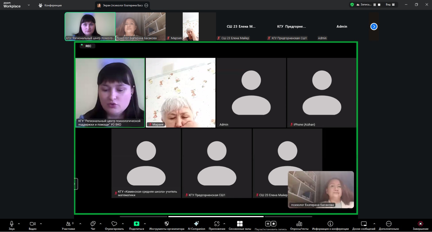Open Опросы/тесты polls icon
Image resolution: width=432 pixels, height=232 pixels.
tap(299, 224)
